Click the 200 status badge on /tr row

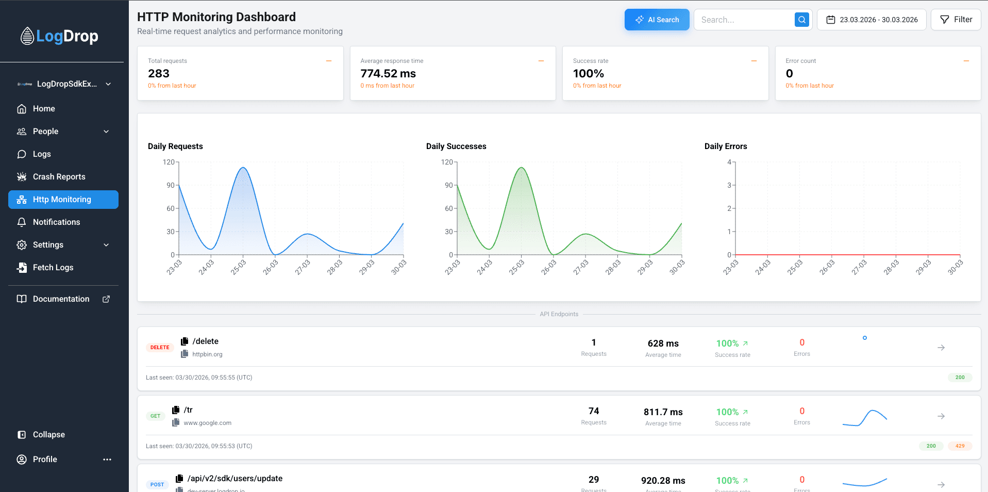coord(931,446)
